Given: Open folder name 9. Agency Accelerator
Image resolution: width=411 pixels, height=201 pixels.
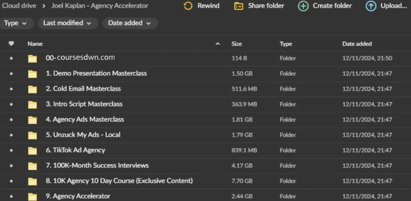Looking at the screenshot, I should [x=78, y=196].
